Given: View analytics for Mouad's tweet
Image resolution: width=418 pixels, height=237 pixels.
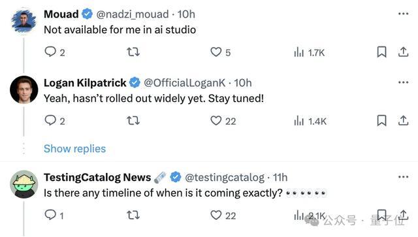Looking at the screenshot, I should point(309,52).
